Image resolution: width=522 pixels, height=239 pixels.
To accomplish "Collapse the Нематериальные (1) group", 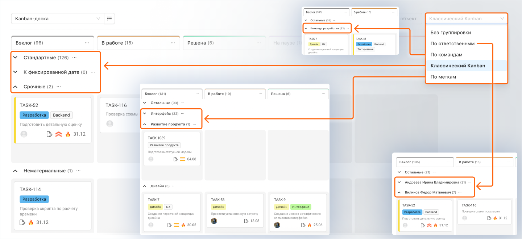I will (15, 171).
